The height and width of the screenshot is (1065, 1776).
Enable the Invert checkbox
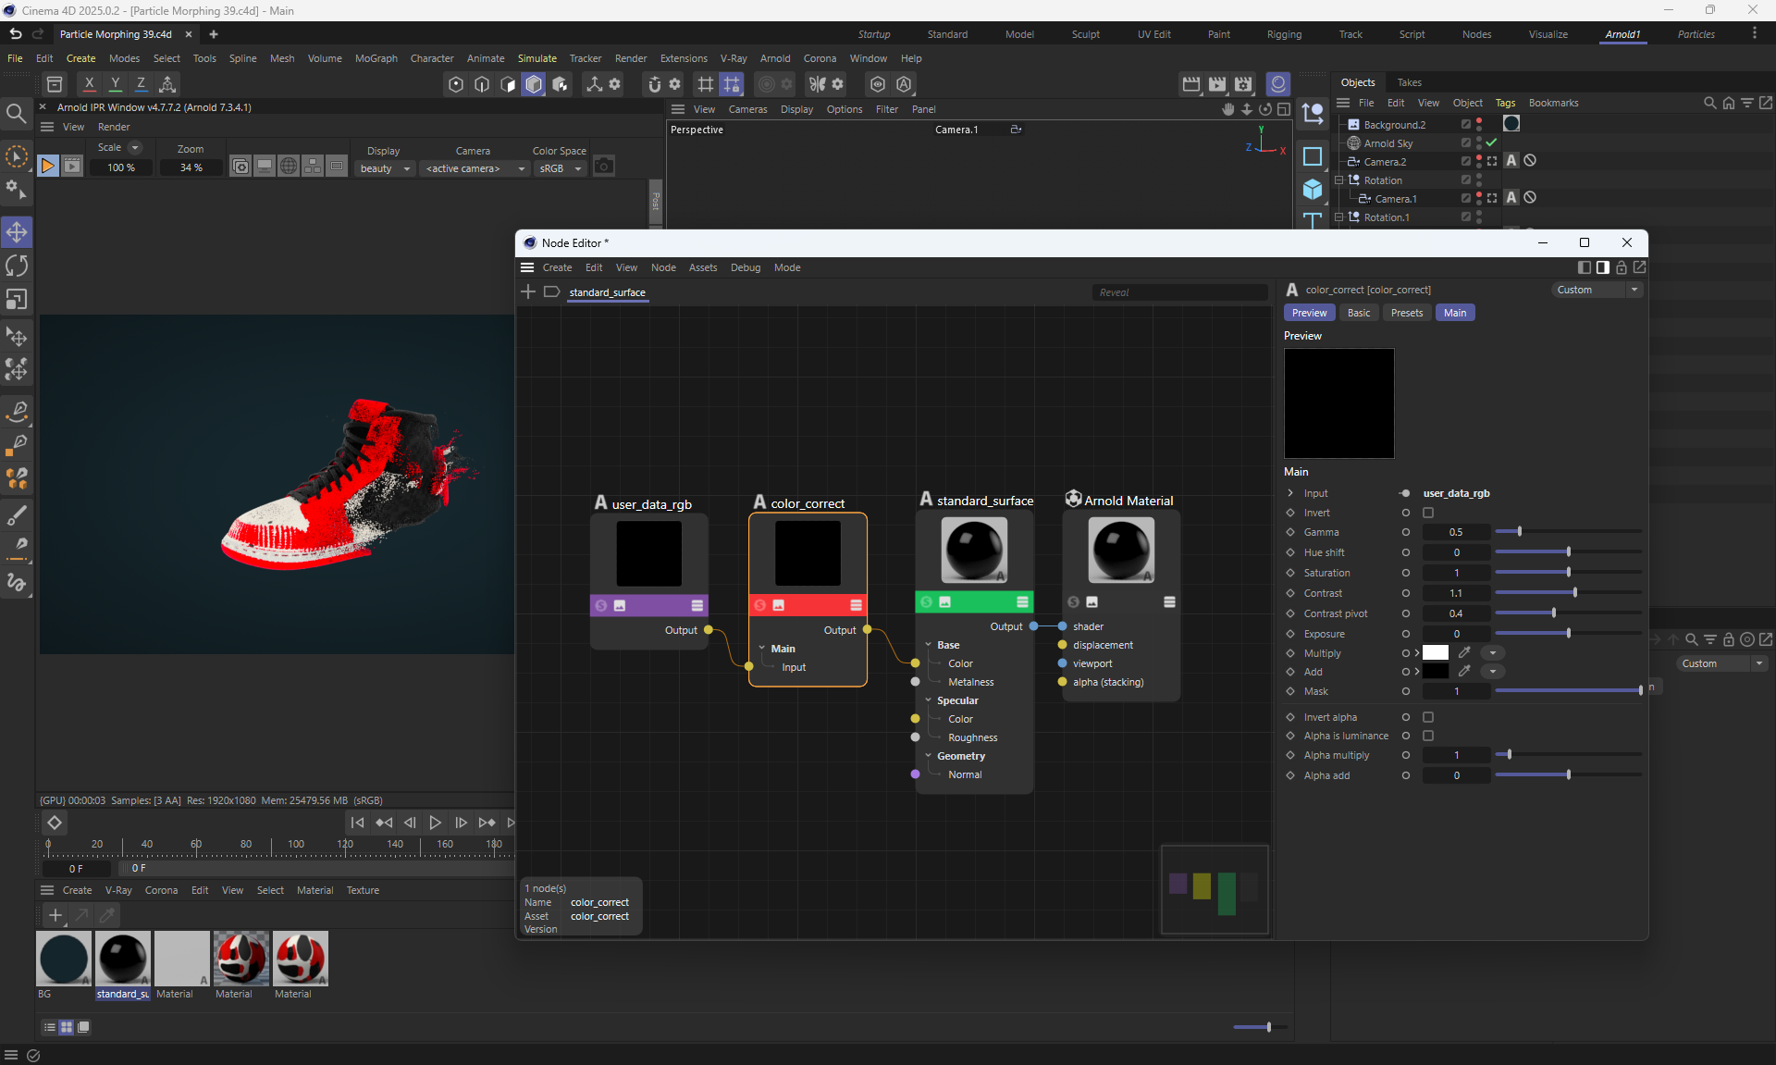[x=1428, y=513]
